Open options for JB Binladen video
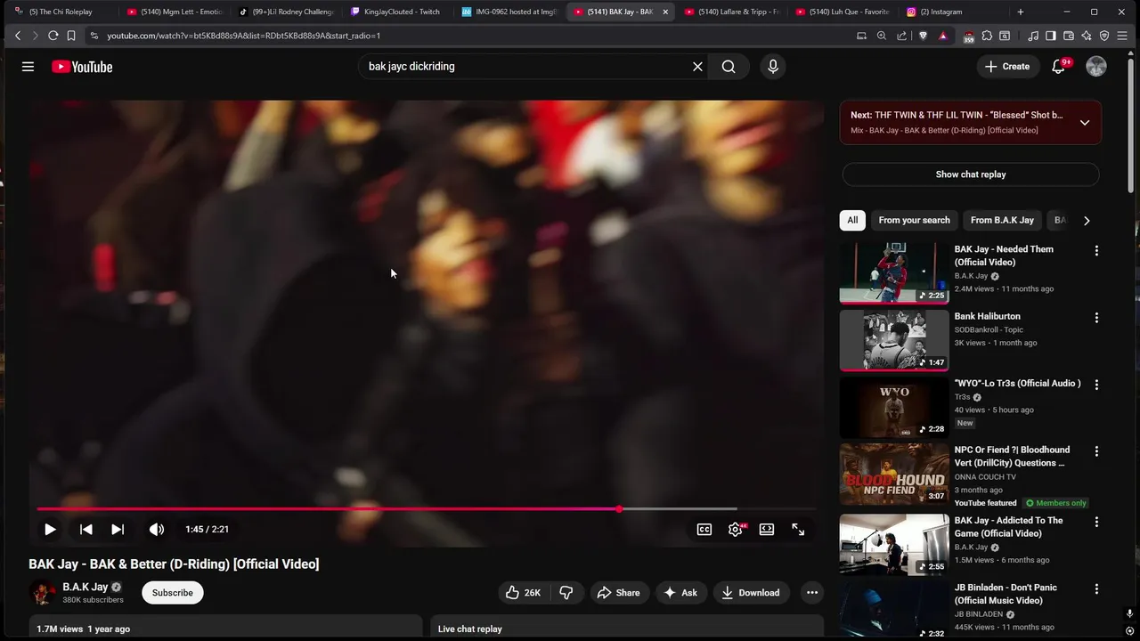 [x=1096, y=588]
